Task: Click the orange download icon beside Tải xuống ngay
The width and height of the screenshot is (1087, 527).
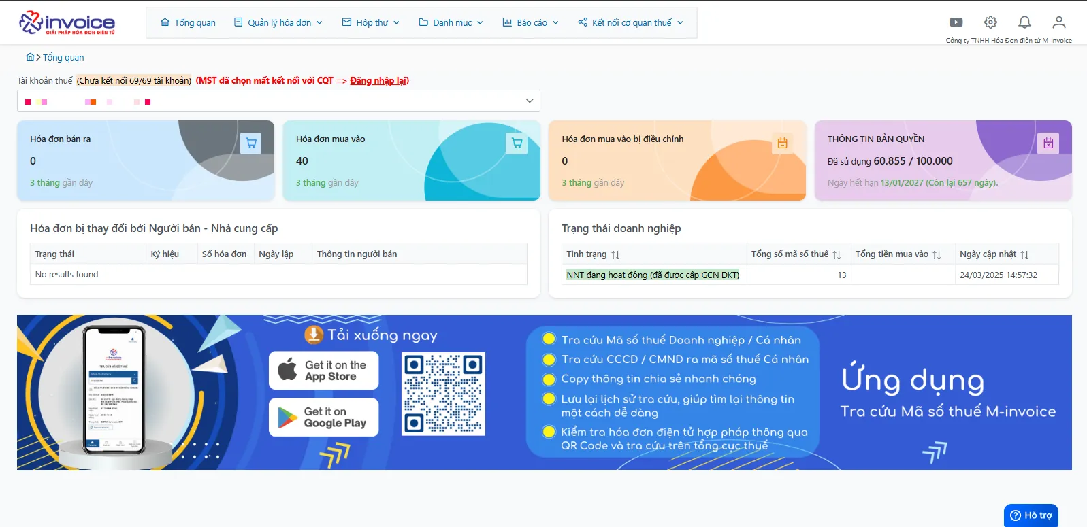Action: (314, 335)
